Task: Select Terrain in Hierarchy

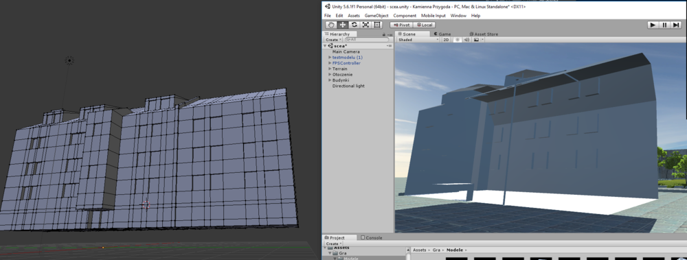Action: (339, 69)
